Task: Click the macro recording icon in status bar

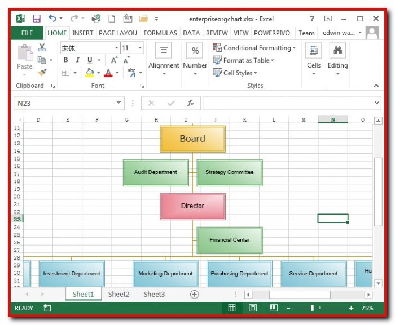Action: coord(47,308)
